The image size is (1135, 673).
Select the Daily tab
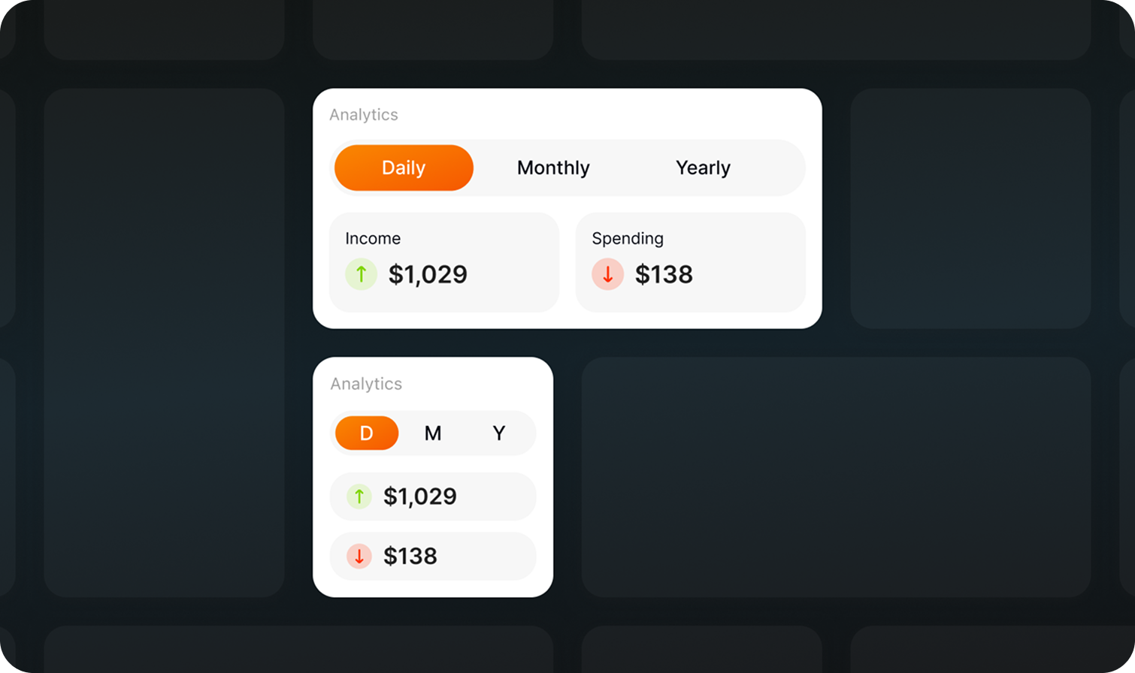(x=404, y=167)
